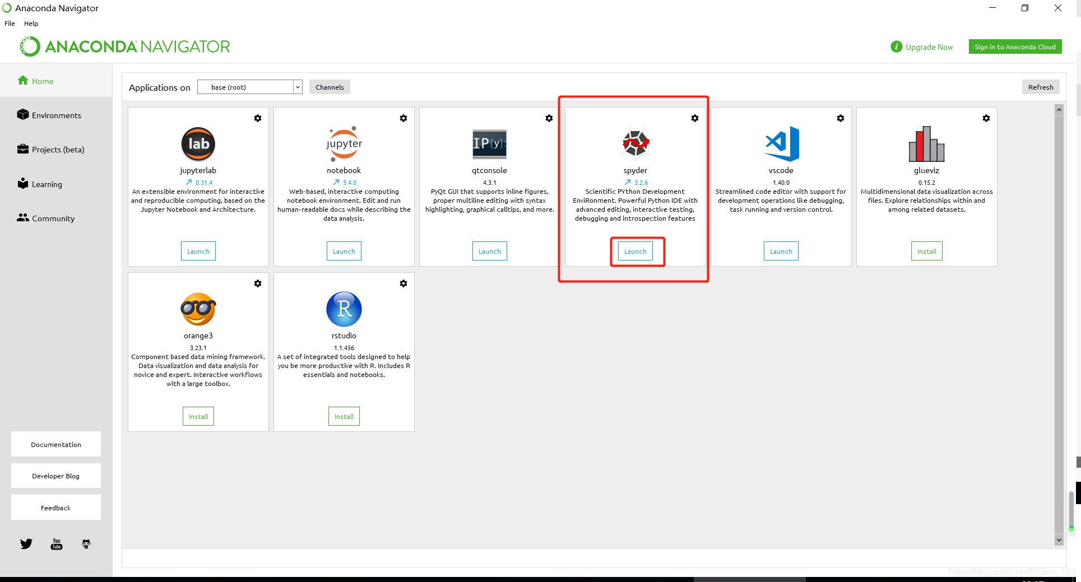Open the Twitter link icon

click(26, 544)
